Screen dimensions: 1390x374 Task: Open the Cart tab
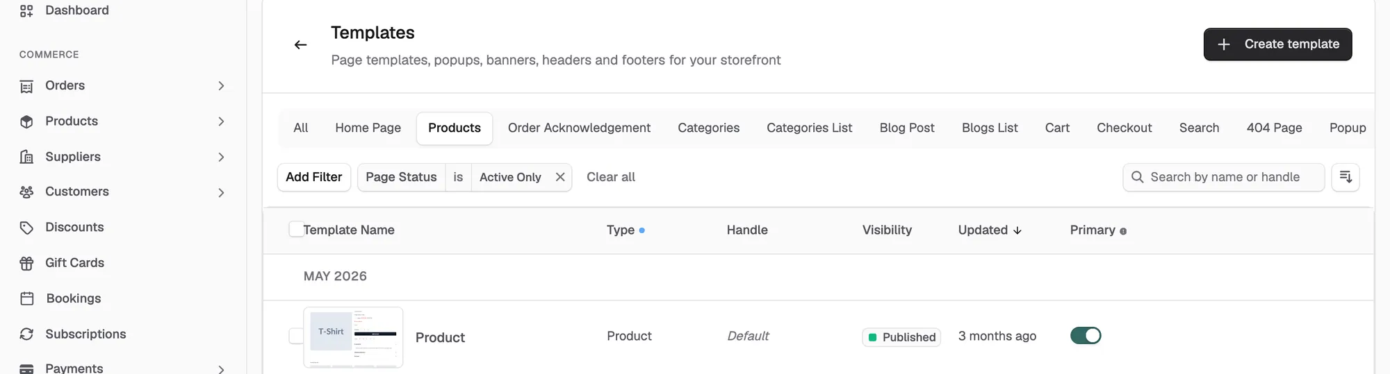click(x=1057, y=128)
